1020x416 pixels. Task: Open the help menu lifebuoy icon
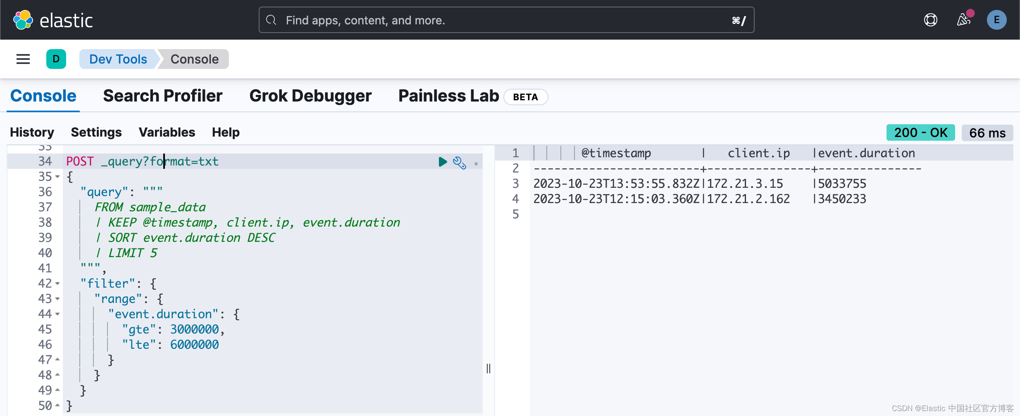click(931, 20)
